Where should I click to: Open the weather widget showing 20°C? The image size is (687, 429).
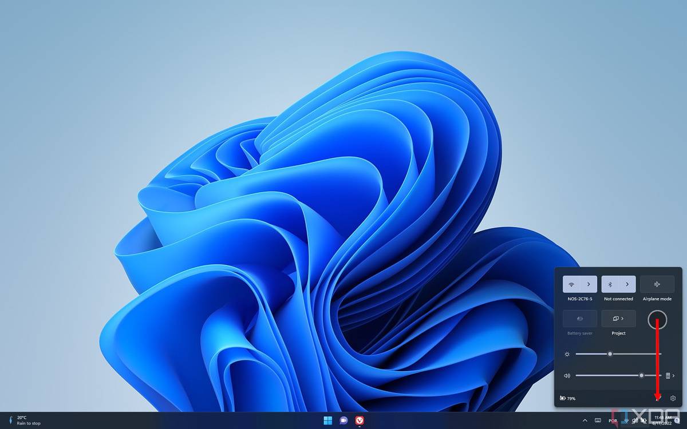click(25, 420)
